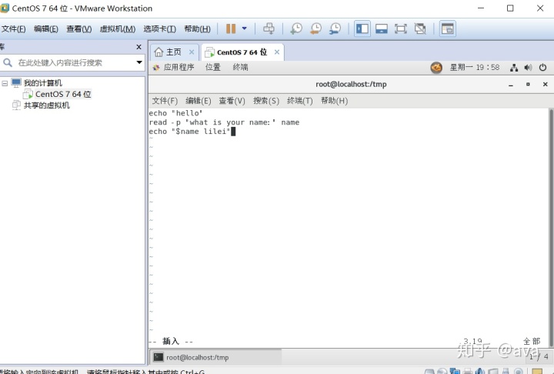Click the terminal title root@localhost:/tmp
The height and width of the screenshot is (374, 554).
(351, 84)
